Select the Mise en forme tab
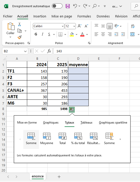Screen dimensions: 140x182 pos(27,123)
